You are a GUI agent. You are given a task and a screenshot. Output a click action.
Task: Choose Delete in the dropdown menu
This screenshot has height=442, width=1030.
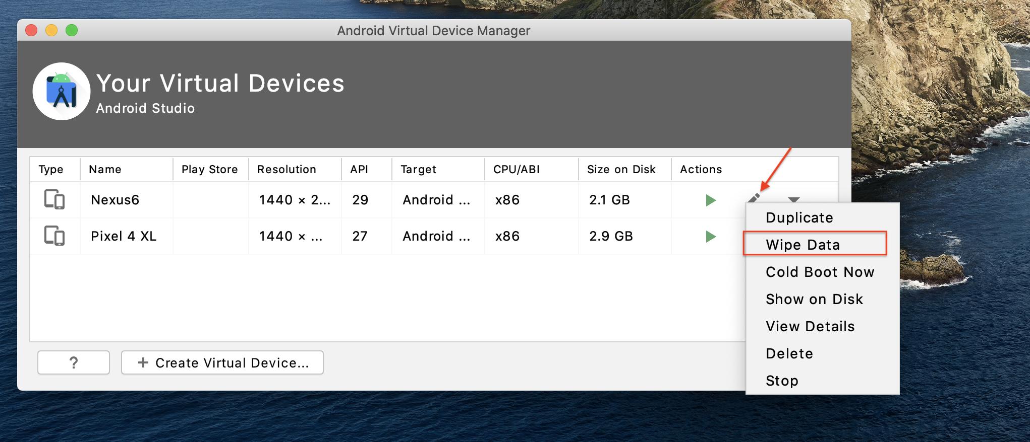789,353
